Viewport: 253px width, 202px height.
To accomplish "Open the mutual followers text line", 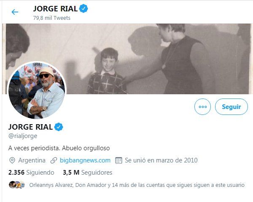I will pyautogui.click(x=137, y=185).
